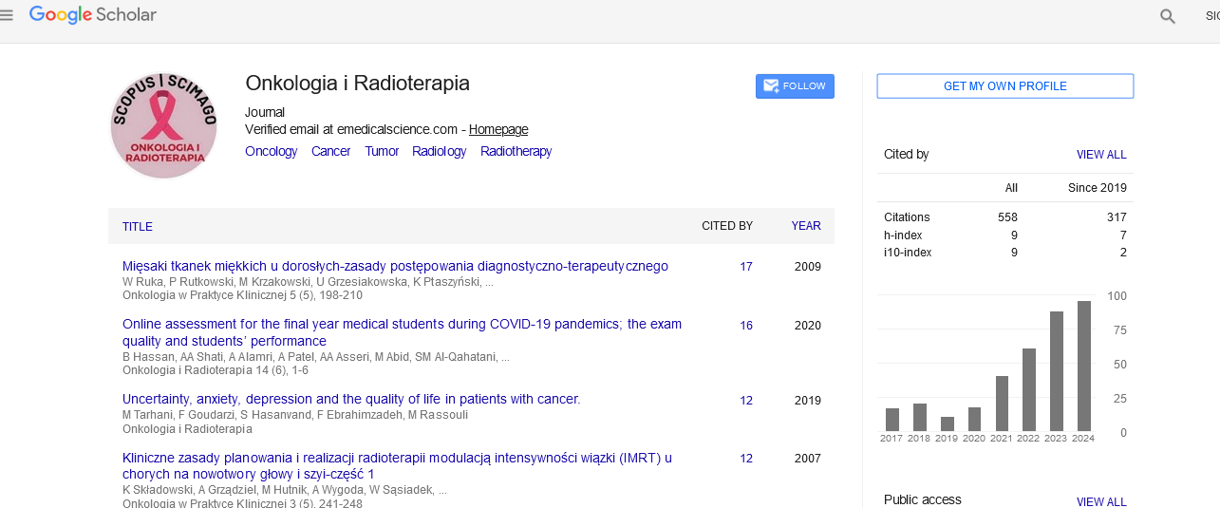Open the Mięsaki tkanek miękkich article
1220x508 pixels.
coord(395,267)
